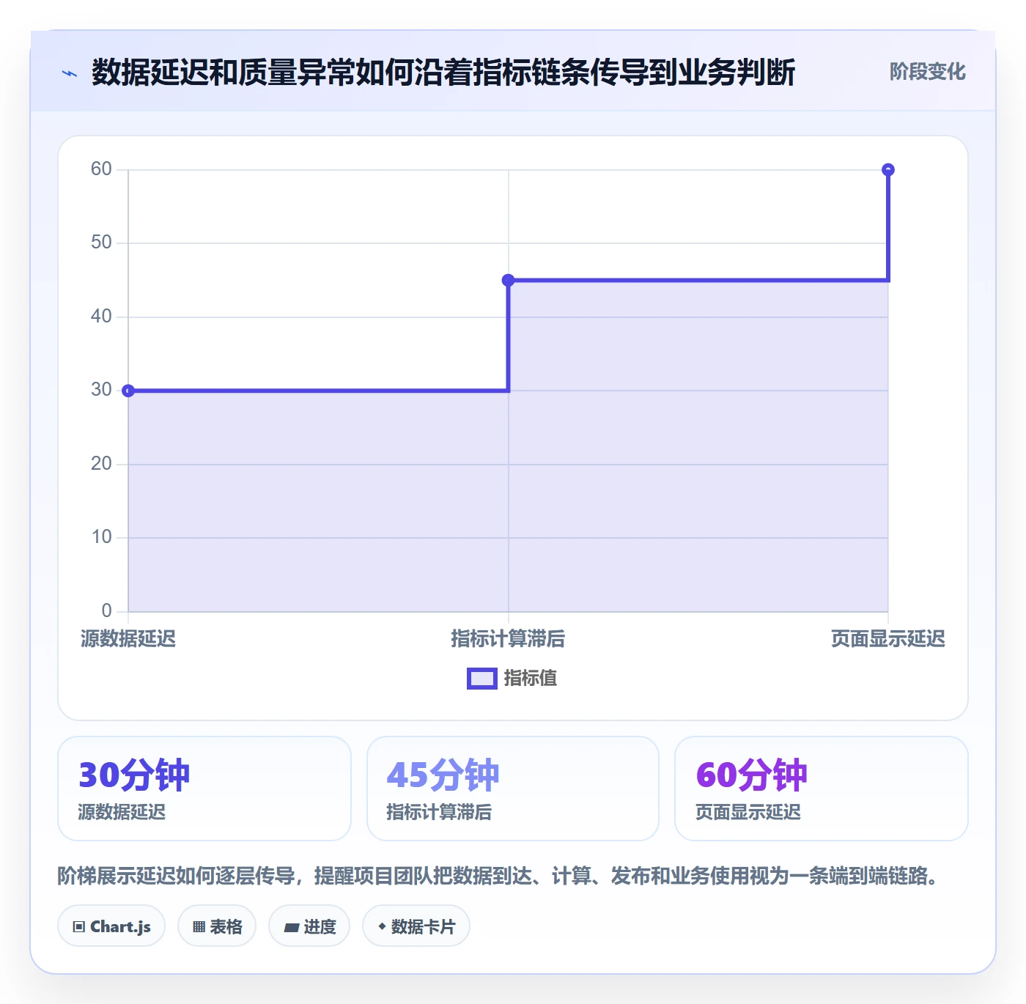Open the 45分钟 指标计算滞后 card

(513, 789)
